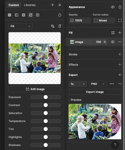Select the gradient fill type icon
Viewport: 125px width, 150px height.
coord(17,15)
